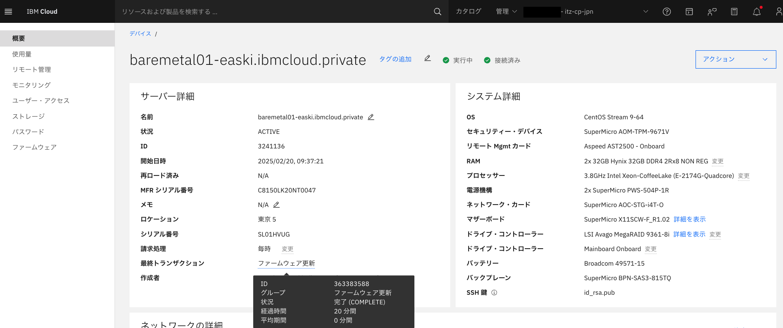
Task: Go back to デバイス breadcrumb
Action: [140, 34]
